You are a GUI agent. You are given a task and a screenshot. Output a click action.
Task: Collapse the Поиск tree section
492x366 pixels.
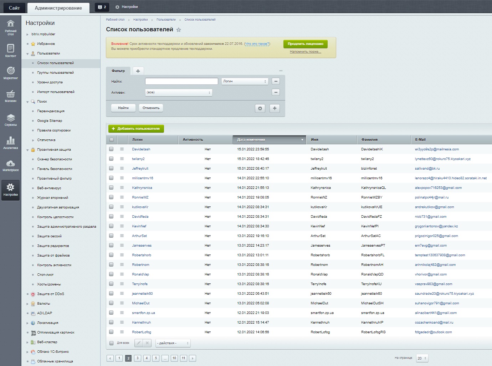tap(27, 102)
